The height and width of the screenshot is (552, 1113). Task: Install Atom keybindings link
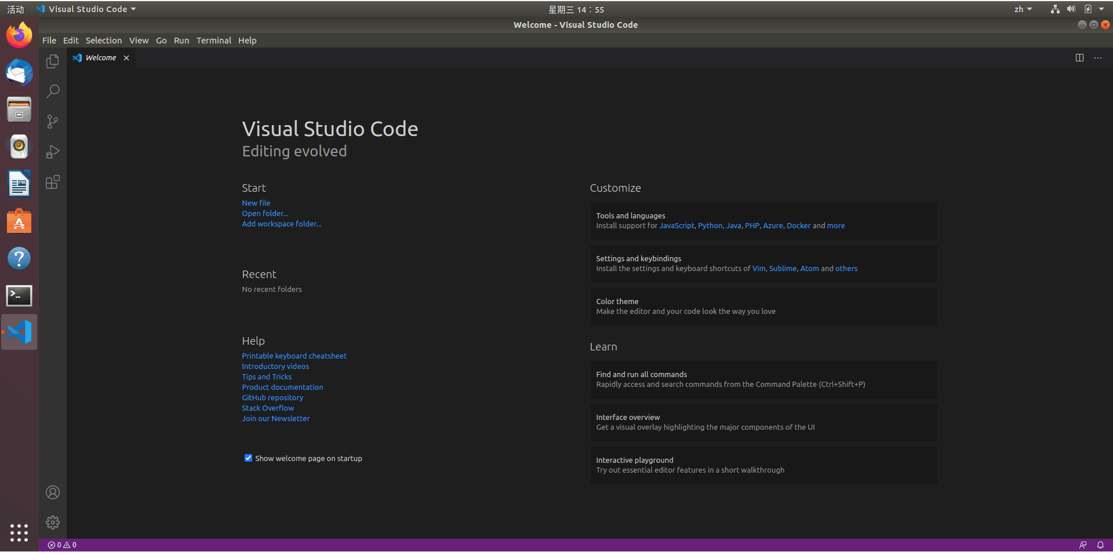tap(809, 269)
